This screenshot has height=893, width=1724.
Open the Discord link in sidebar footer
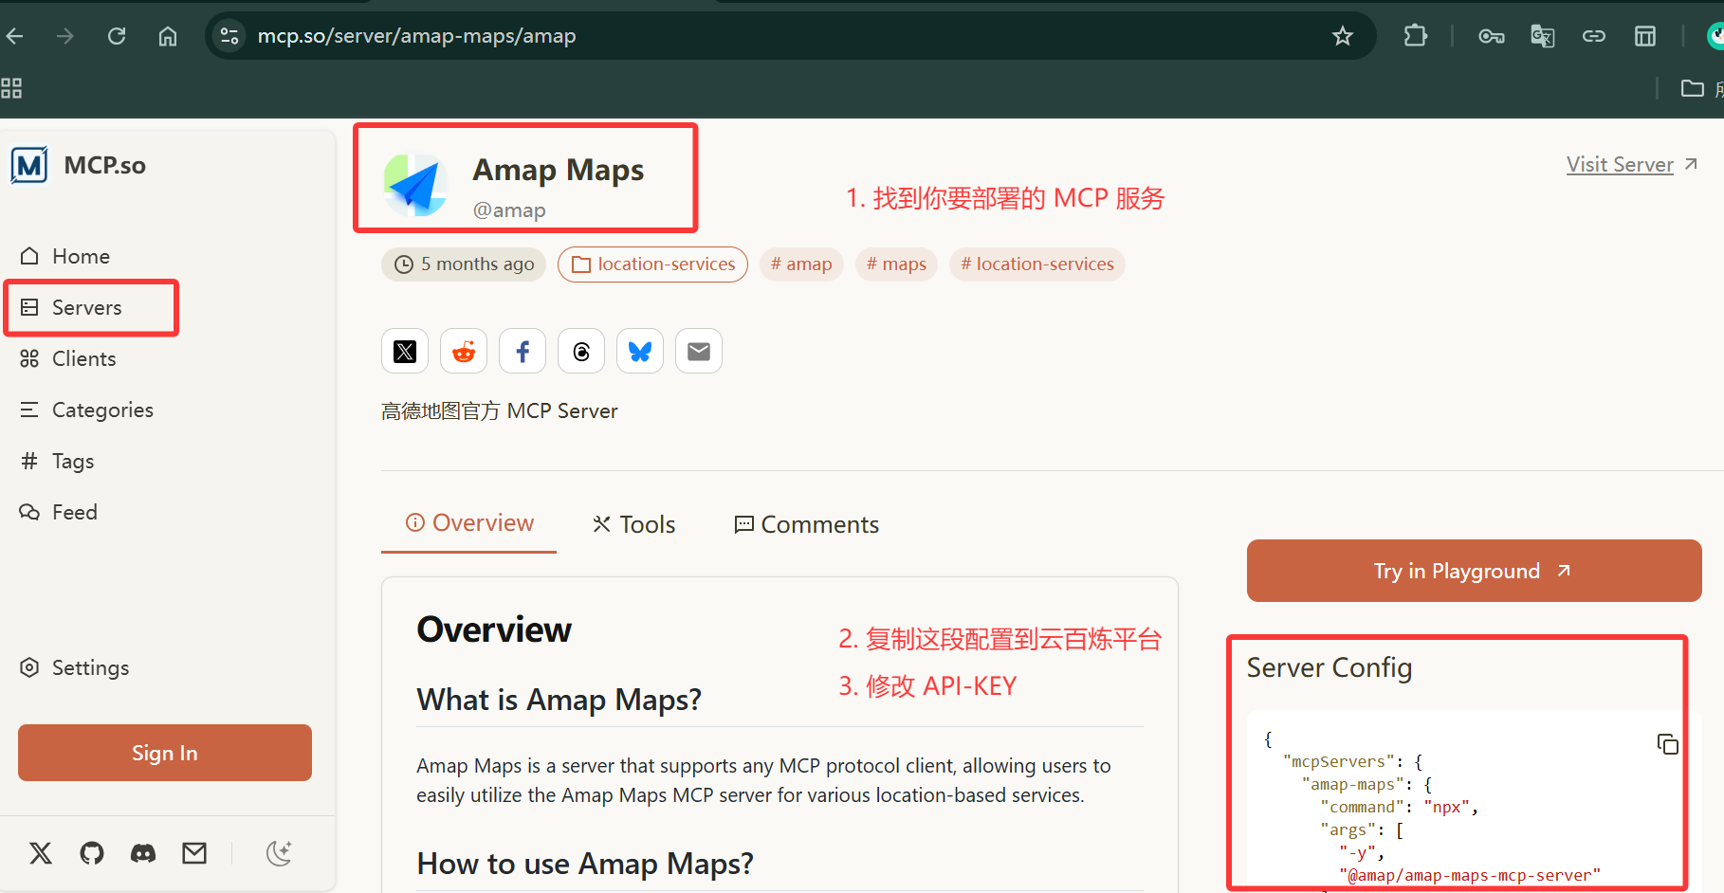143,853
